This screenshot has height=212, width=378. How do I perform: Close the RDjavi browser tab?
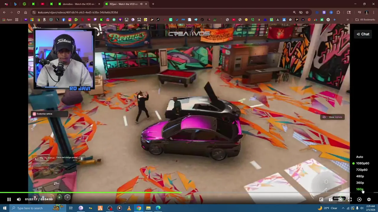coord(146,4)
